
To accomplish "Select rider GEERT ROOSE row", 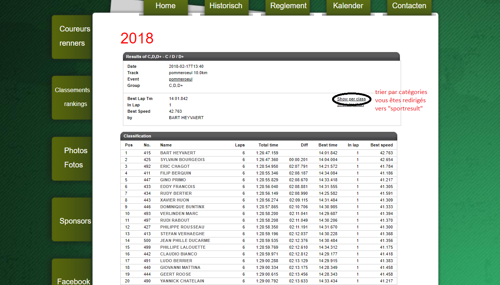I will 259,275.
